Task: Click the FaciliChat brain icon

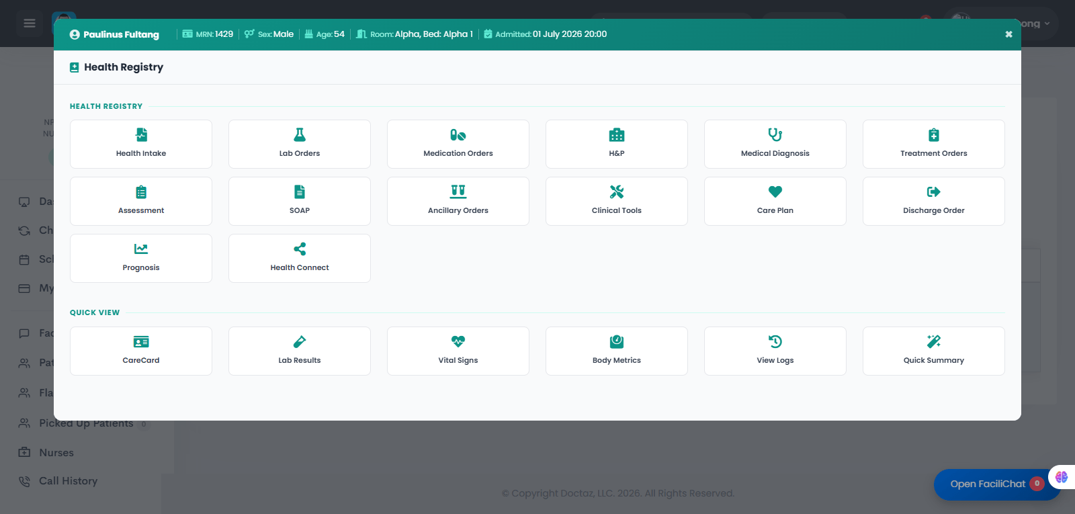Action: click(1062, 477)
